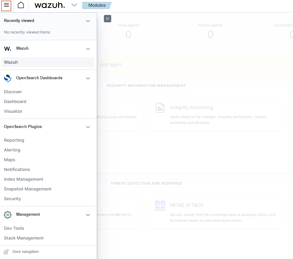Collapse the Management group

[x=88, y=215]
